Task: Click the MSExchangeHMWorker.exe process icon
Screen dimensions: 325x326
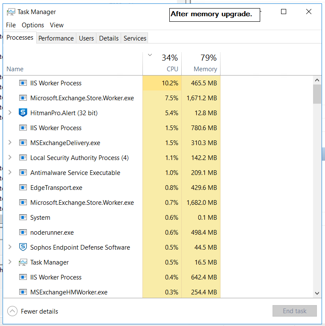Action: point(23,292)
